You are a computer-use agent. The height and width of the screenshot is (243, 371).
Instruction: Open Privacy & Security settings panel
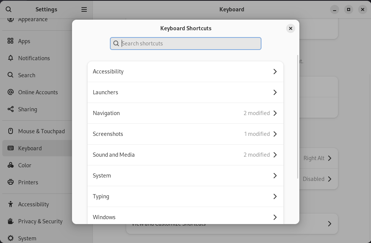click(37, 221)
